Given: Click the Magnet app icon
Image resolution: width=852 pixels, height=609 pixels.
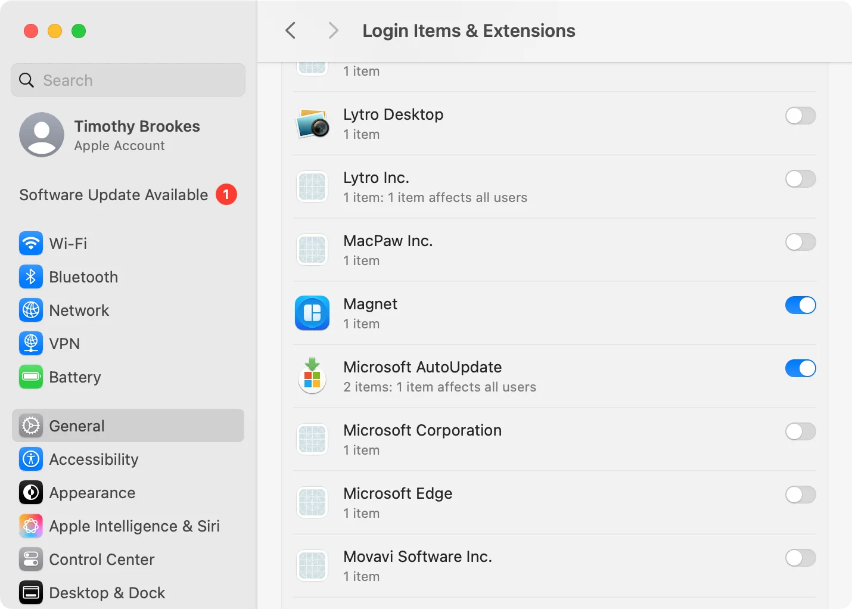Looking at the screenshot, I should point(312,313).
